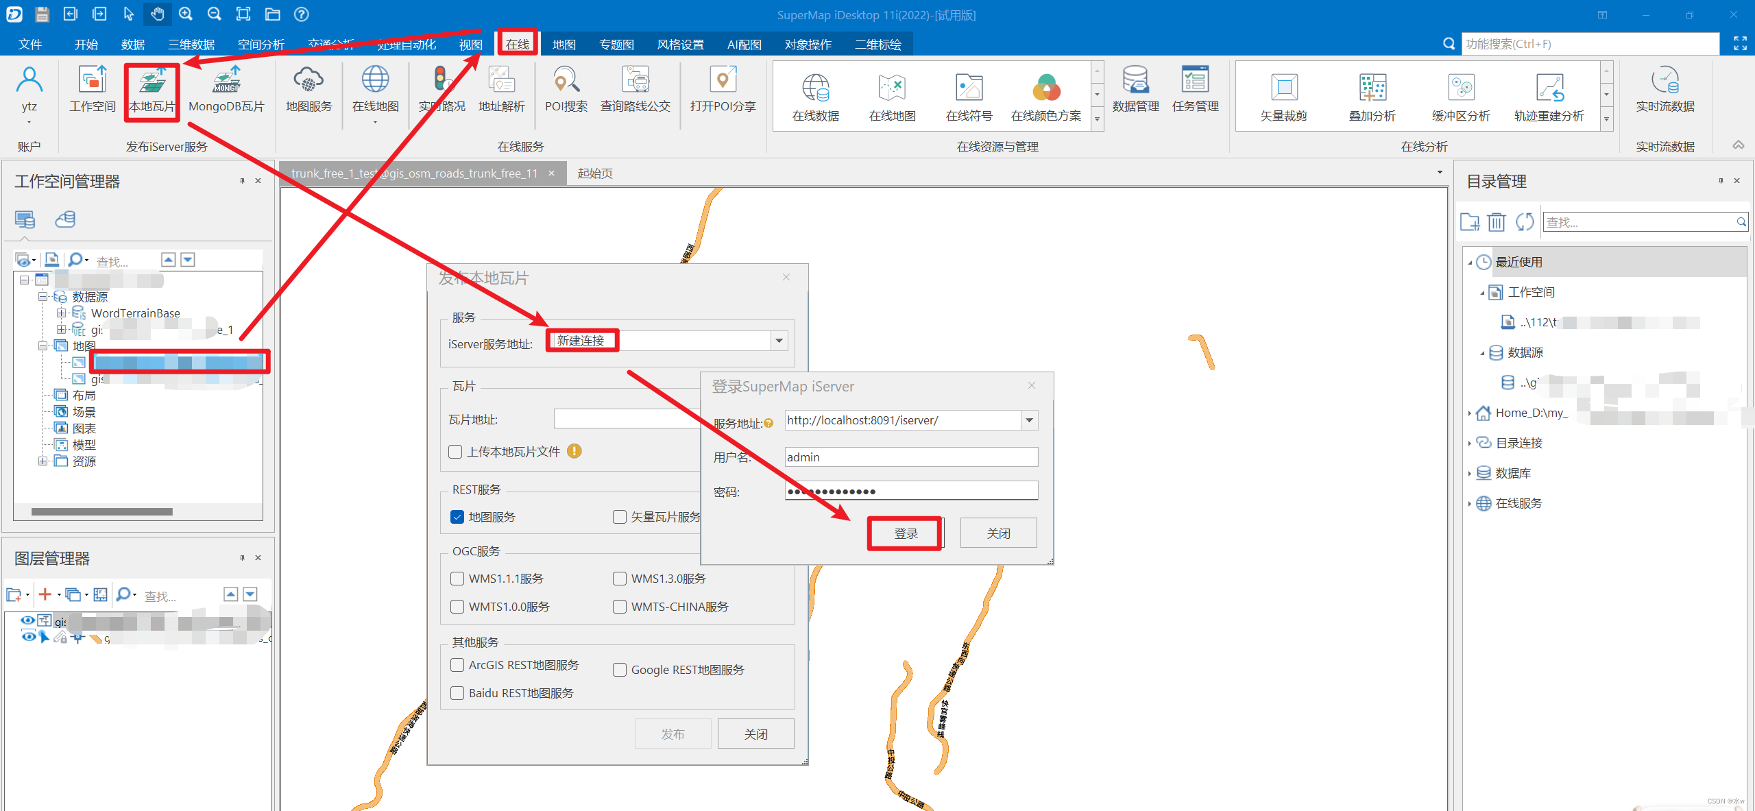Collapse the 最近使用 node in 目录管理
This screenshot has height=811, width=1755.
[x=1470, y=263]
